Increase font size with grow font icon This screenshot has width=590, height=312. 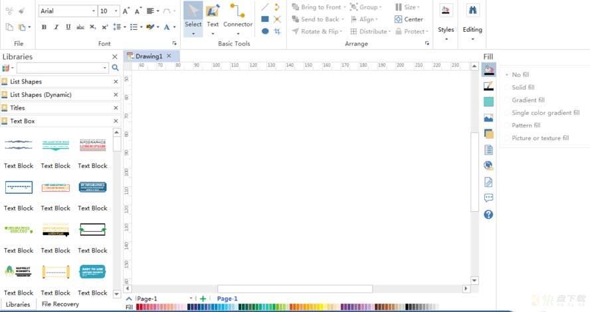[x=126, y=11]
